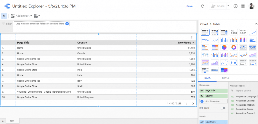This screenshot has height=124, width=258.
Task: Open the user account avatar
Action: [251, 6]
